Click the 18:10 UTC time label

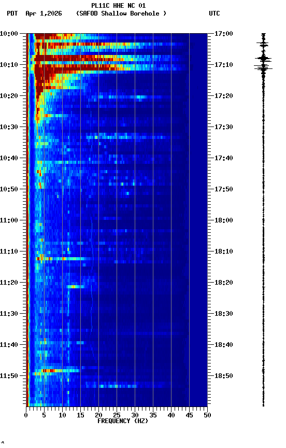coord(224,251)
